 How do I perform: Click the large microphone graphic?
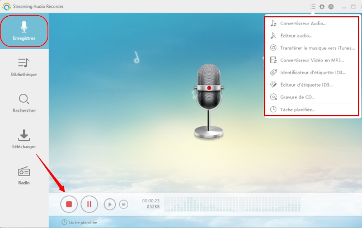click(x=209, y=101)
